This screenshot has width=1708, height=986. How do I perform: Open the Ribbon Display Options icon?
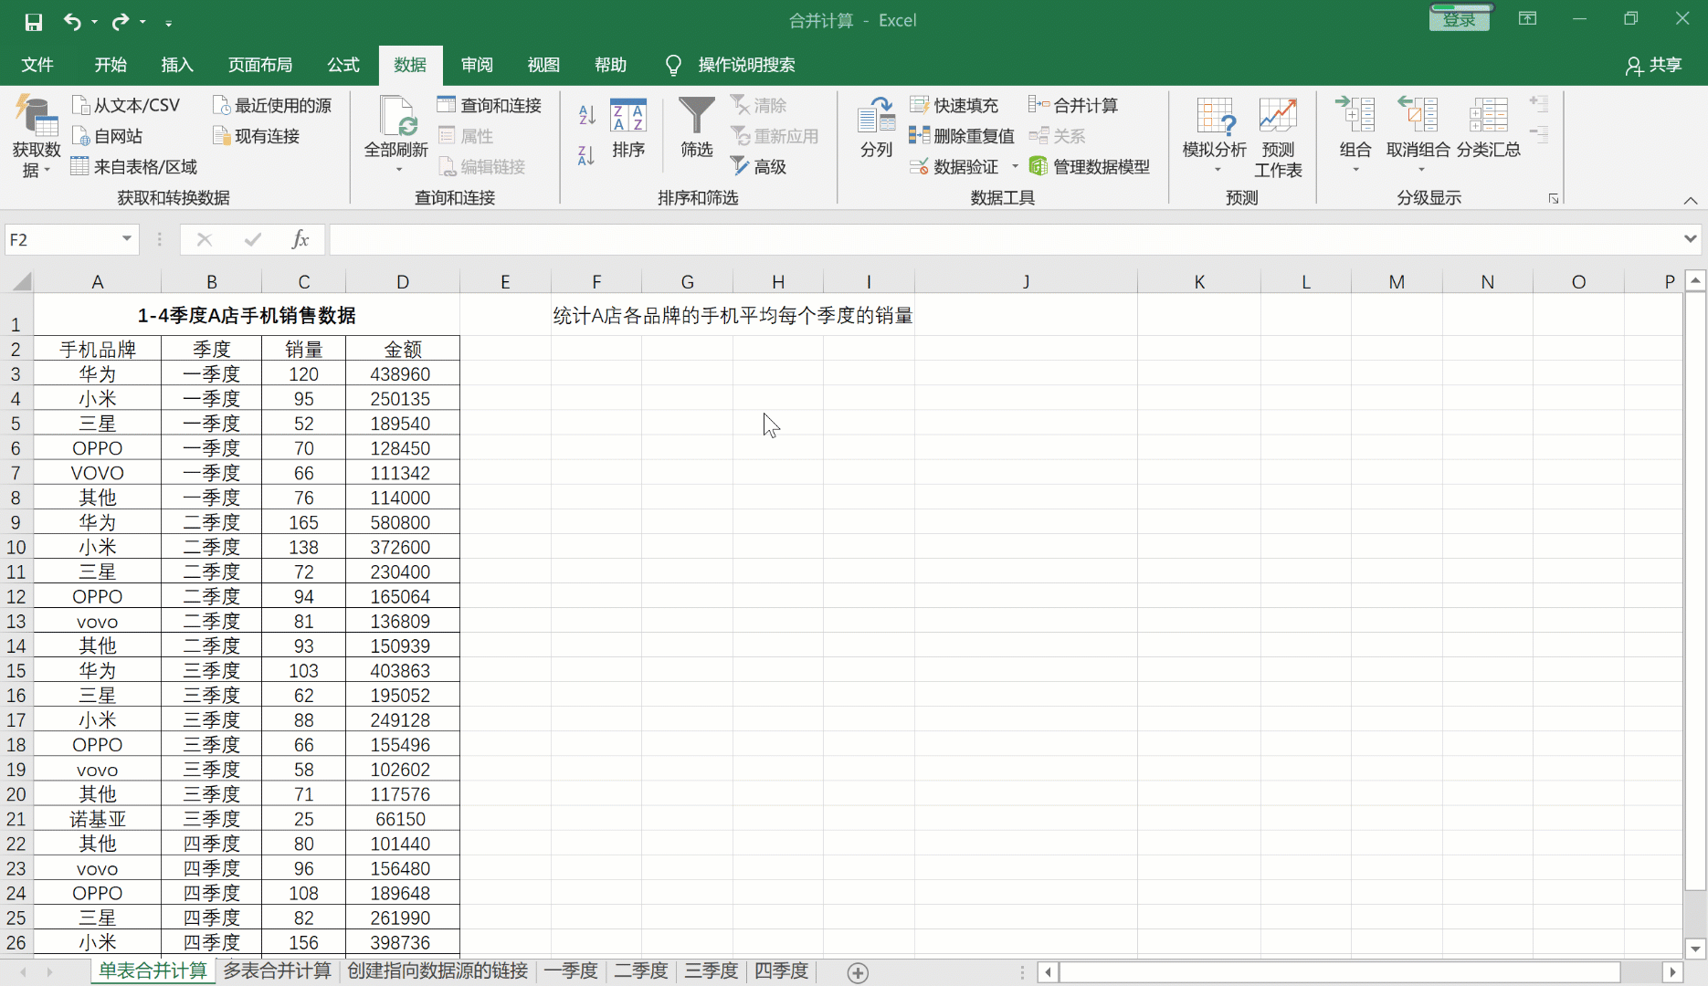pos(1527,19)
